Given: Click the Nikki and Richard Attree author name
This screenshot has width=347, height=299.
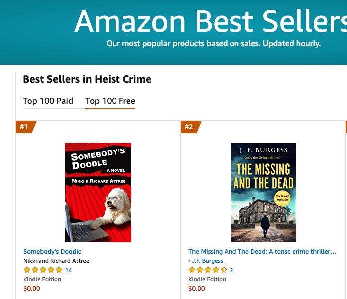Looking at the screenshot, I should (x=56, y=261).
